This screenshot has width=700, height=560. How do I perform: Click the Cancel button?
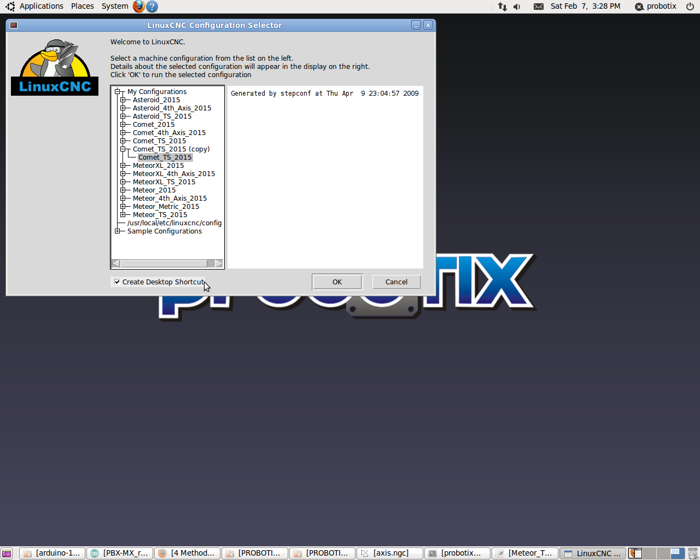tap(396, 282)
